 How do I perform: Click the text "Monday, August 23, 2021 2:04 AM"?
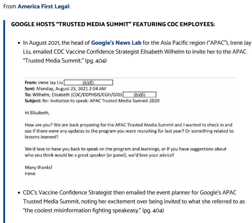[x=71, y=89]
